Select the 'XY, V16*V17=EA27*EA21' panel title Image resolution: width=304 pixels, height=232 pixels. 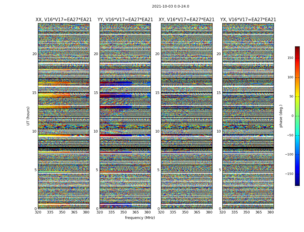(x=186, y=20)
